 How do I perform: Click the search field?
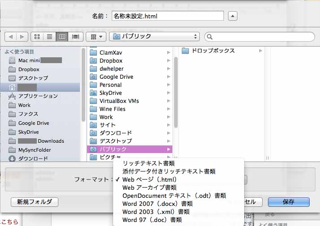(x=259, y=37)
